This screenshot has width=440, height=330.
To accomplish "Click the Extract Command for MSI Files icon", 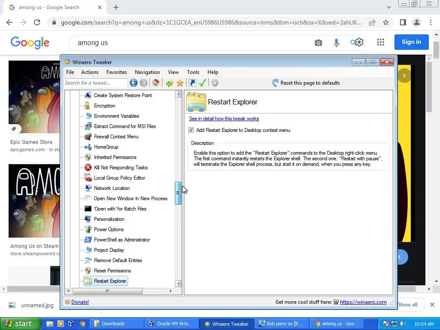I will [88, 126].
